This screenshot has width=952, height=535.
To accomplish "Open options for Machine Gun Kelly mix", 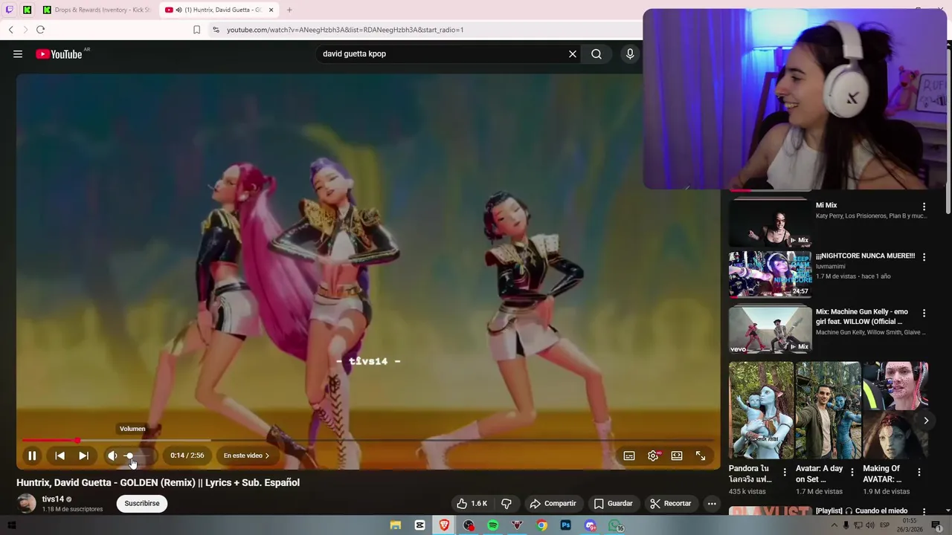I will [x=924, y=314].
